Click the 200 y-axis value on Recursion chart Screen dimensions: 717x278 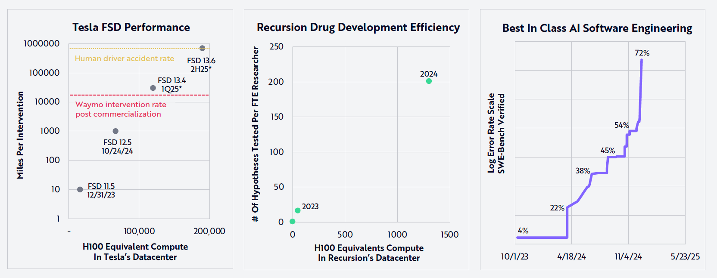point(276,82)
